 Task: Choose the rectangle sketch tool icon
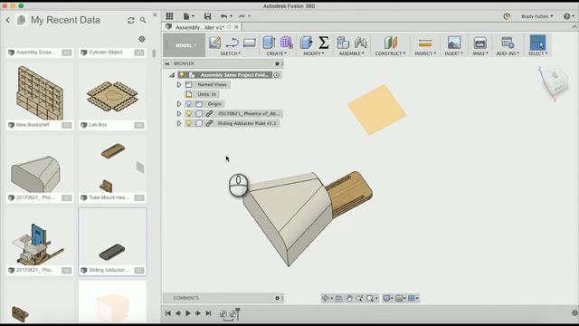click(250, 43)
